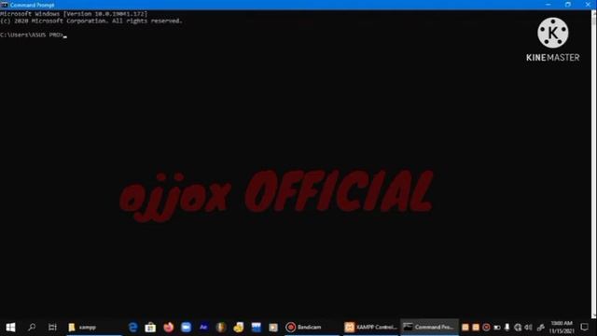Launch Adobe After Effects from the taskbar
This screenshot has width=597, height=336.
click(x=203, y=327)
